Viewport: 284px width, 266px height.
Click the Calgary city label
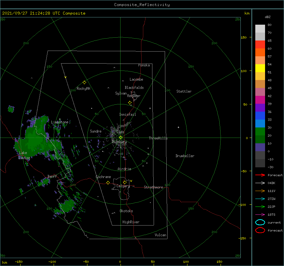(123, 186)
